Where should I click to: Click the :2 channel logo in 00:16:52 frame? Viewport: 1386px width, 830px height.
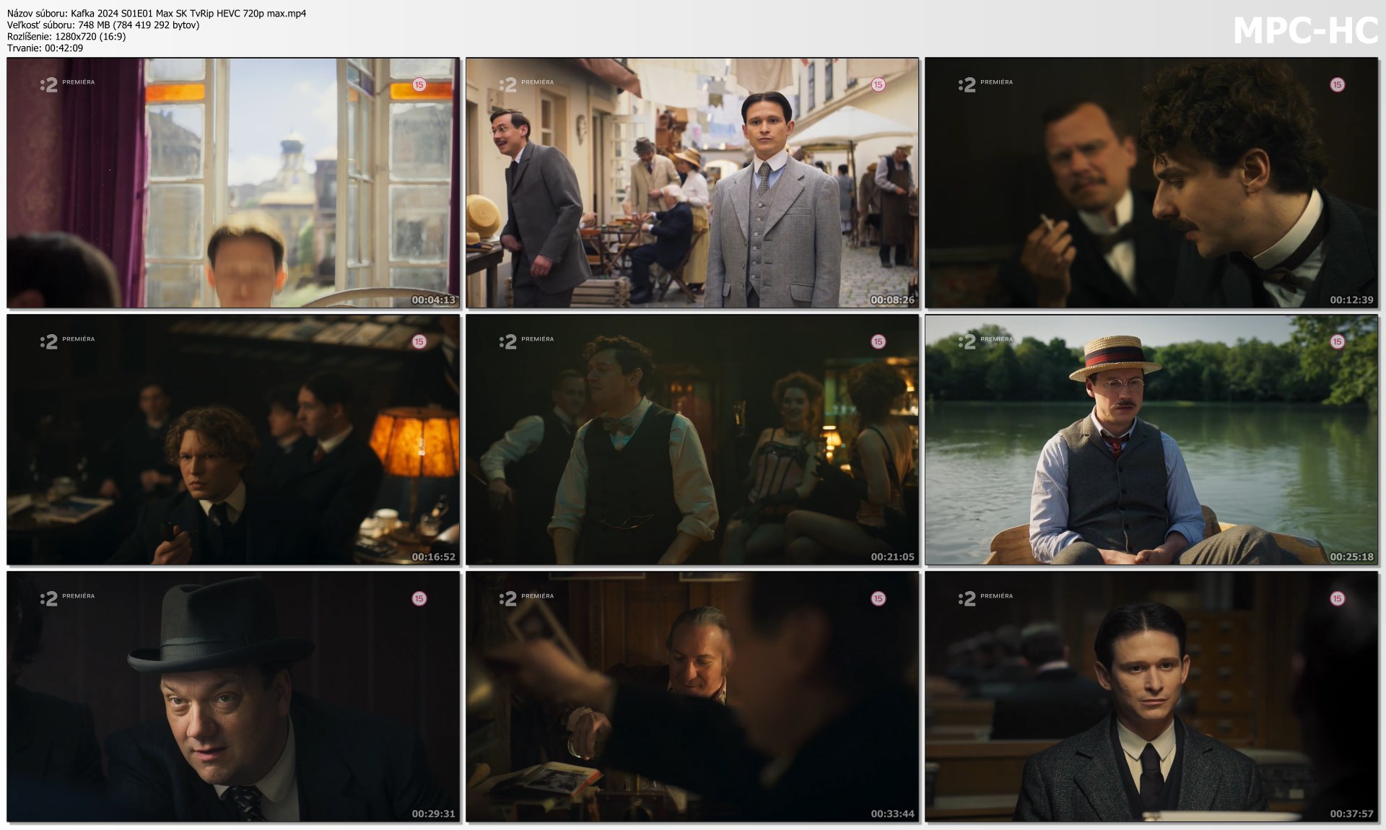tap(48, 342)
